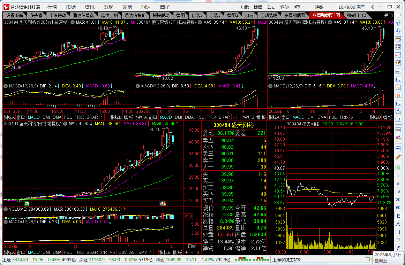
Task: Select 5-minute period in right sidebar
Action: [x=398, y=184]
